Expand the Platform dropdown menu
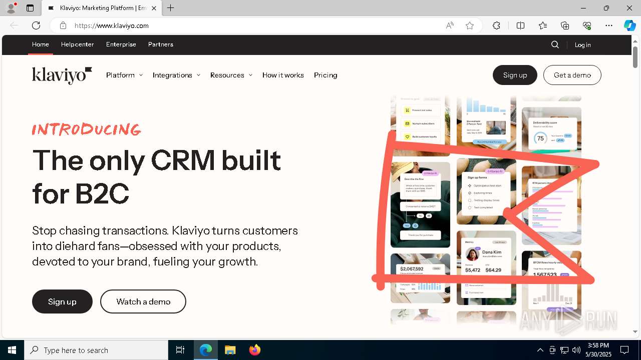This screenshot has height=360, width=641. [124, 75]
